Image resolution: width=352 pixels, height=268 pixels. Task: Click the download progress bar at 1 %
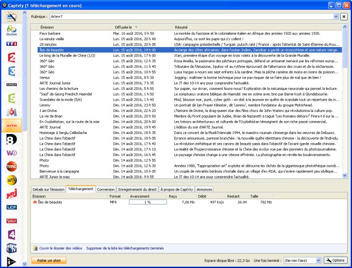click(147, 202)
